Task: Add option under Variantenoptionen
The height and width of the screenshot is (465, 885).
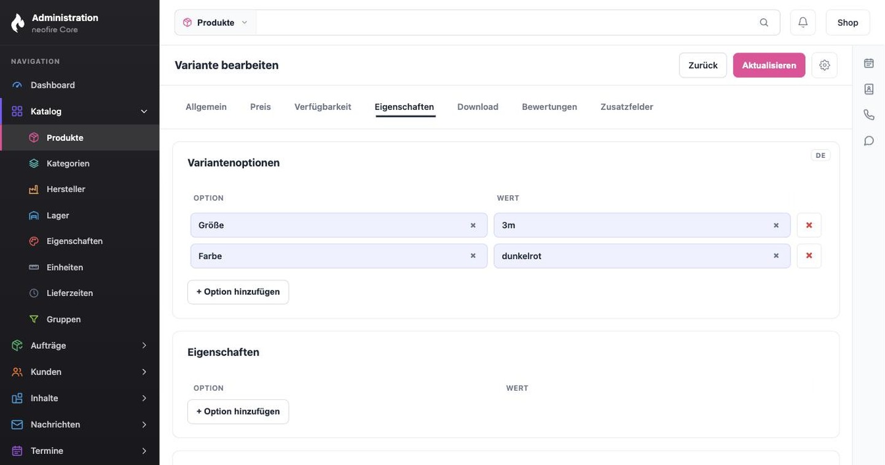Action: pos(238,292)
